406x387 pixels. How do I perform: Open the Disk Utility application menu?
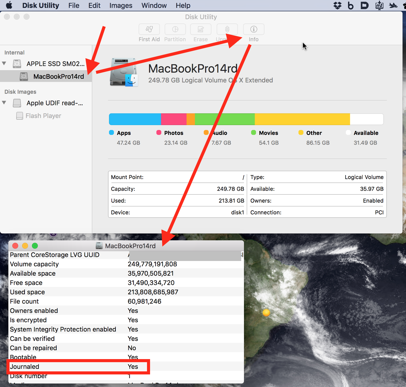(x=41, y=5)
